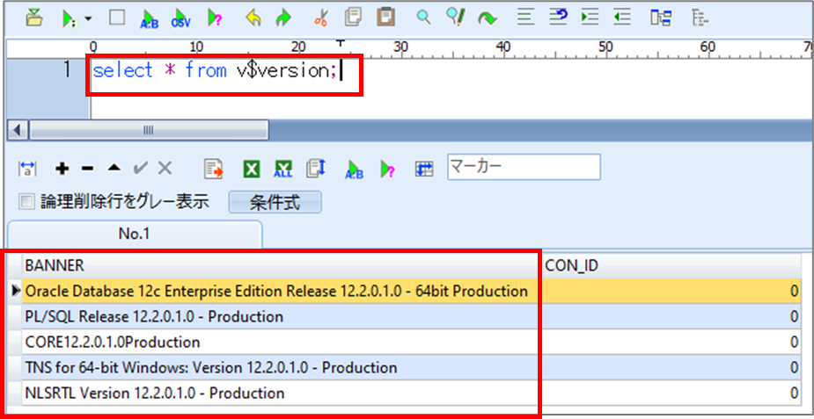Click the マーカー input field
The height and width of the screenshot is (419, 814).
coord(524,167)
